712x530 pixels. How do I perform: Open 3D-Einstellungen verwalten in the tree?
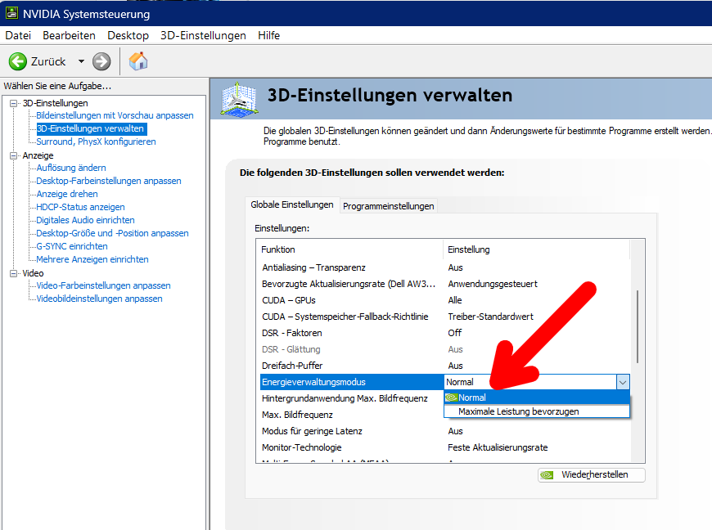[x=90, y=128]
